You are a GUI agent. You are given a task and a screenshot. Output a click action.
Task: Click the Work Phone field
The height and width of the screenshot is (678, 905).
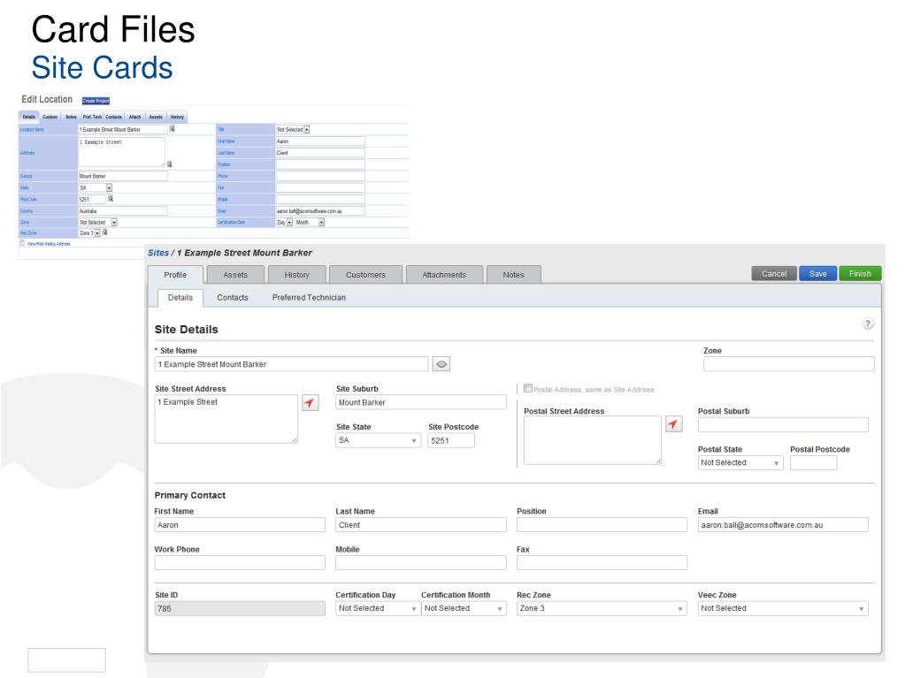point(240,563)
